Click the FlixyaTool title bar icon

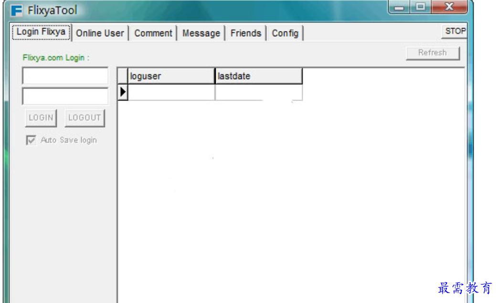click(x=16, y=10)
